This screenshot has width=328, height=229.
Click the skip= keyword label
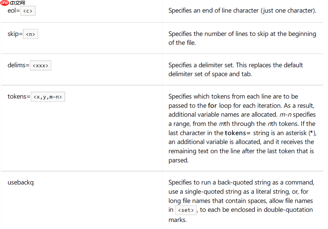pyautogui.click(x=15, y=34)
